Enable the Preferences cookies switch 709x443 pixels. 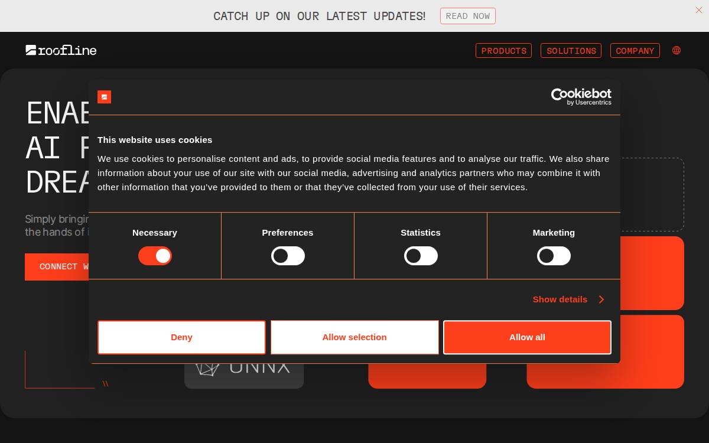tap(288, 256)
